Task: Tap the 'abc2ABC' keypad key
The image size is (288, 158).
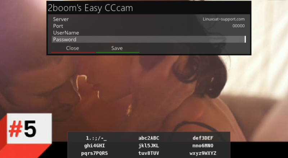Action: (x=149, y=138)
